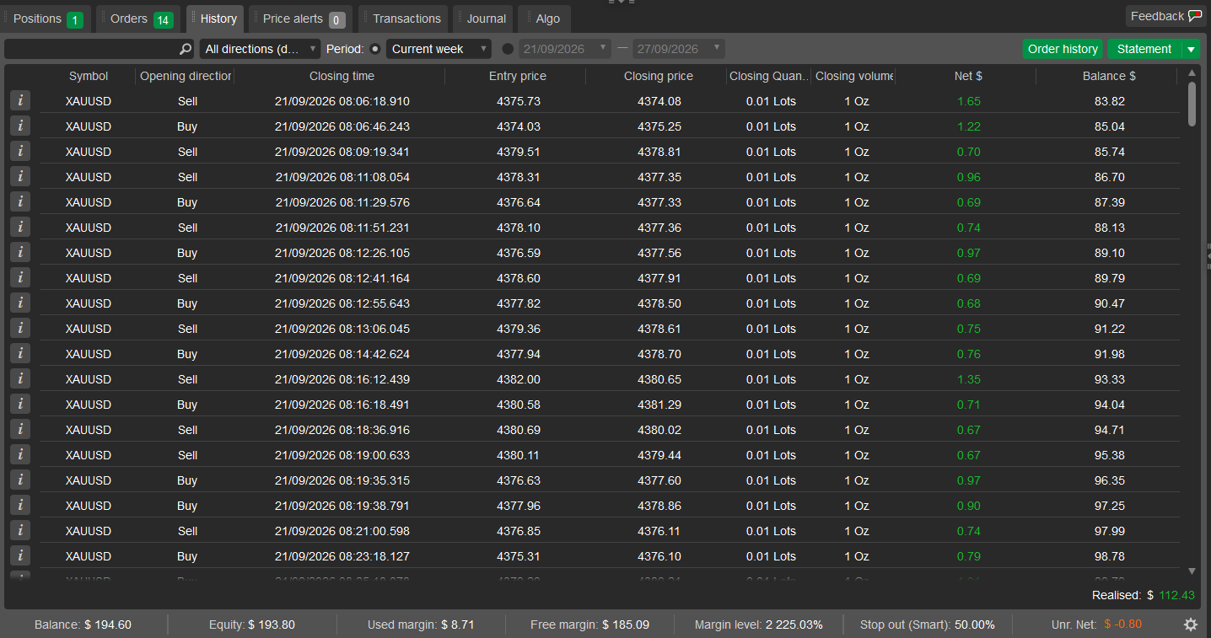Open the Algo tab
Screen dimensions: 1211x638
(x=545, y=19)
